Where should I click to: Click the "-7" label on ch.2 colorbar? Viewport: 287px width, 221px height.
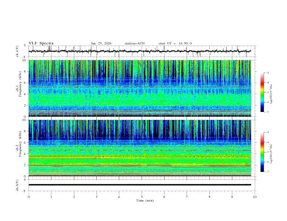[267, 172]
